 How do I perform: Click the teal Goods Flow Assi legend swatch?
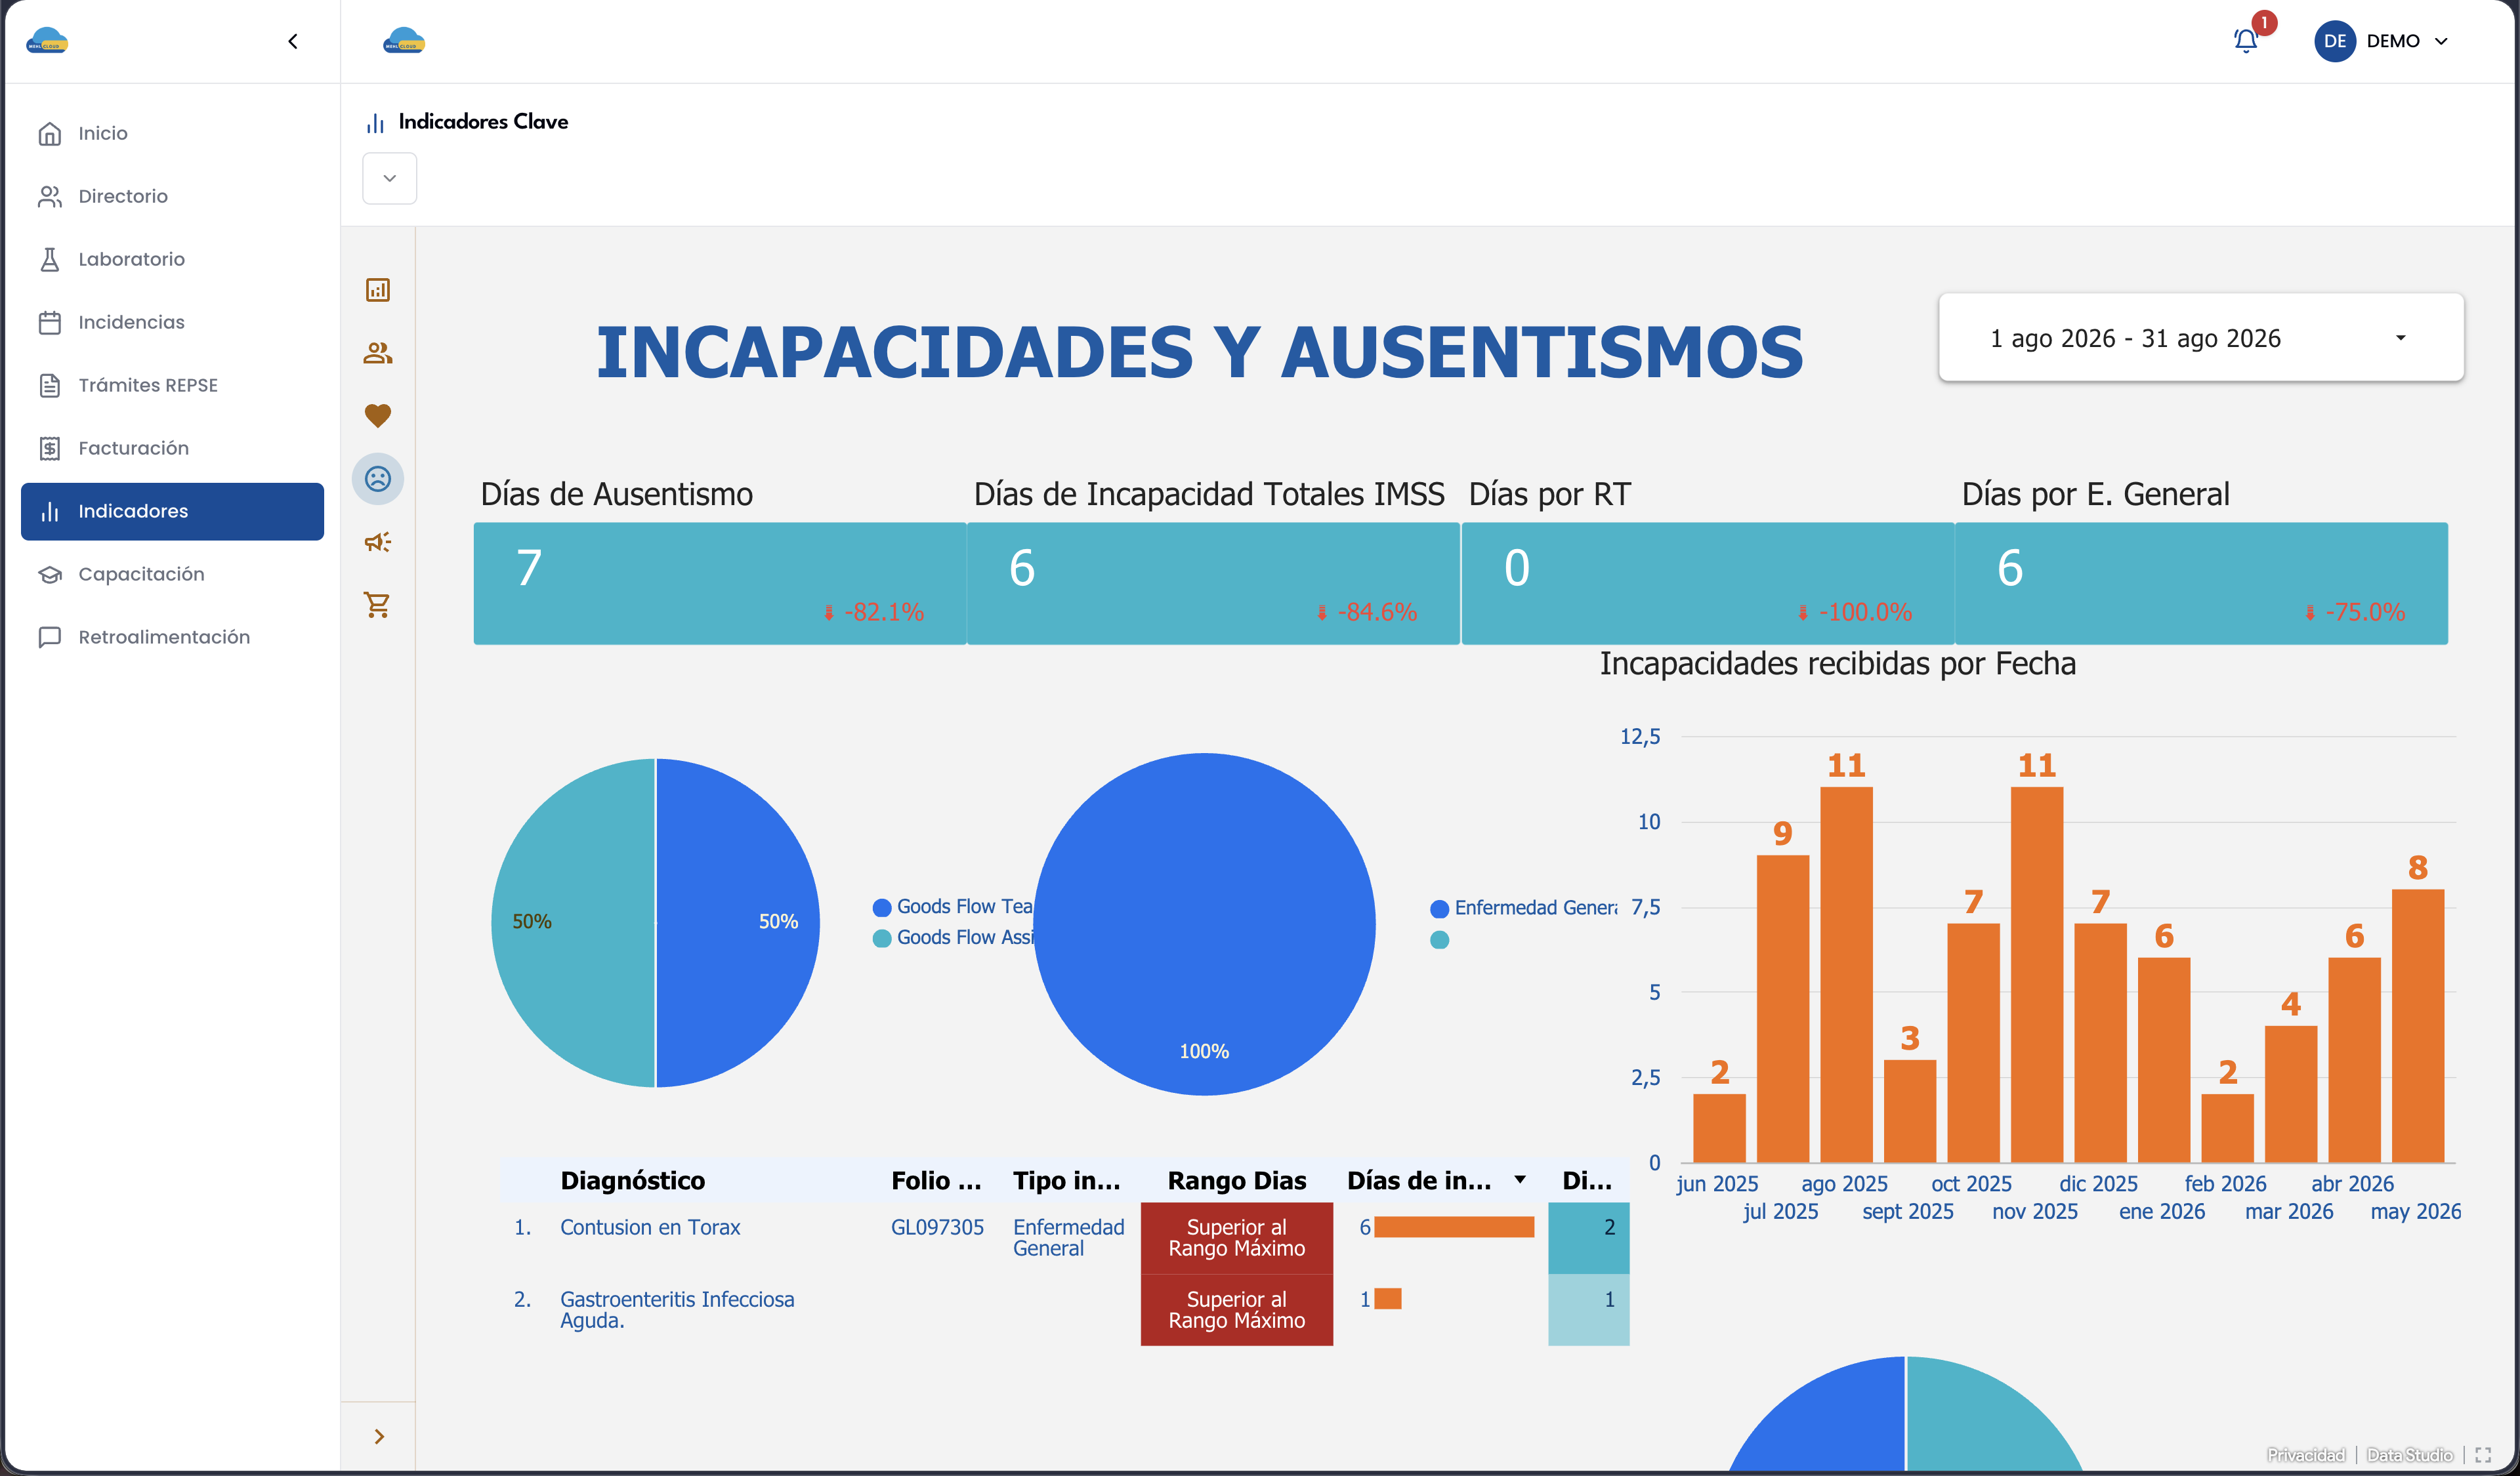[881, 938]
